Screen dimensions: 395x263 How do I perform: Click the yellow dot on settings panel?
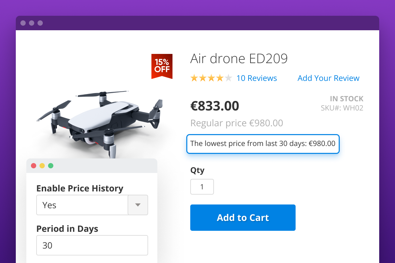click(x=42, y=166)
